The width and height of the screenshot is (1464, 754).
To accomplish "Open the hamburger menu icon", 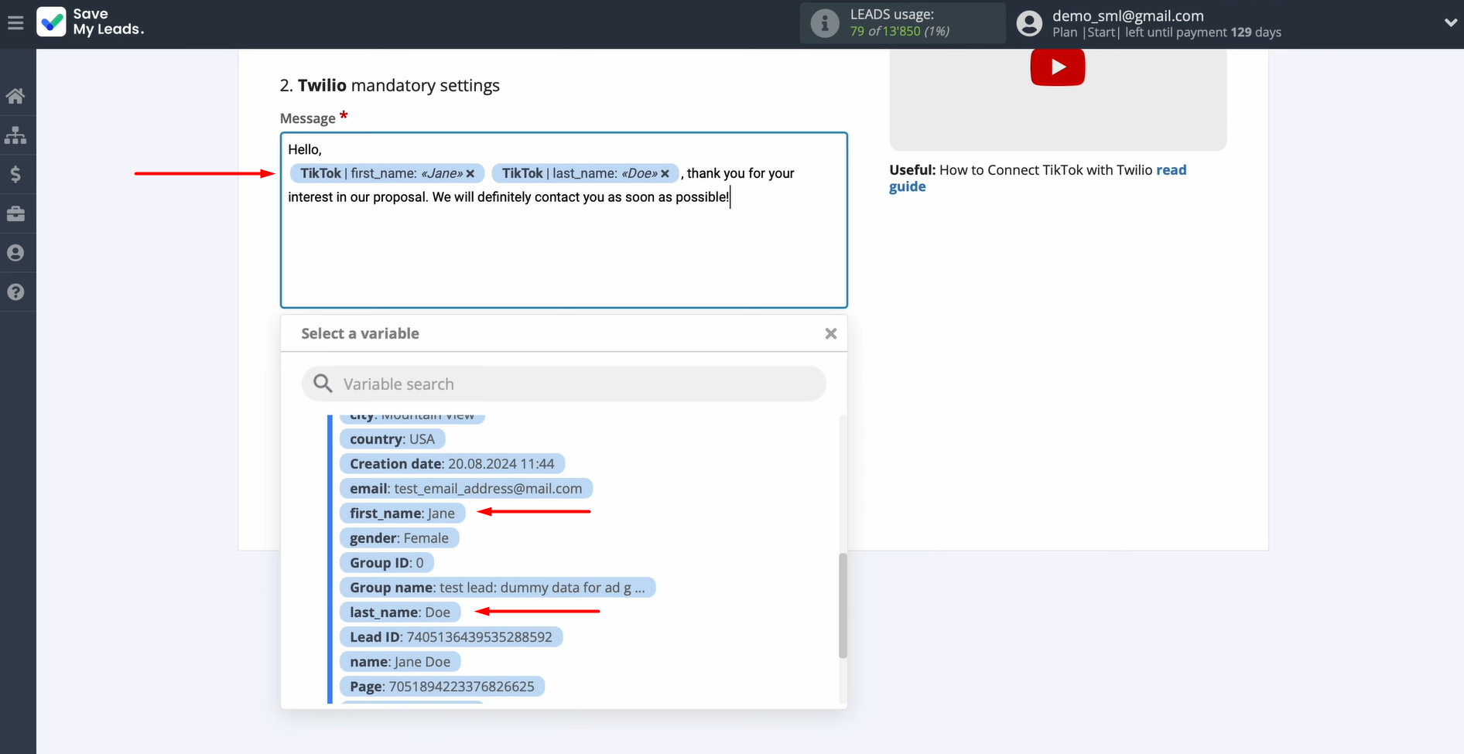I will (x=15, y=23).
